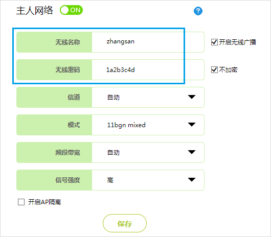This screenshot has height=237, width=271.
Task: Toggle the 主人网络 ON switch
Action: [71, 10]
